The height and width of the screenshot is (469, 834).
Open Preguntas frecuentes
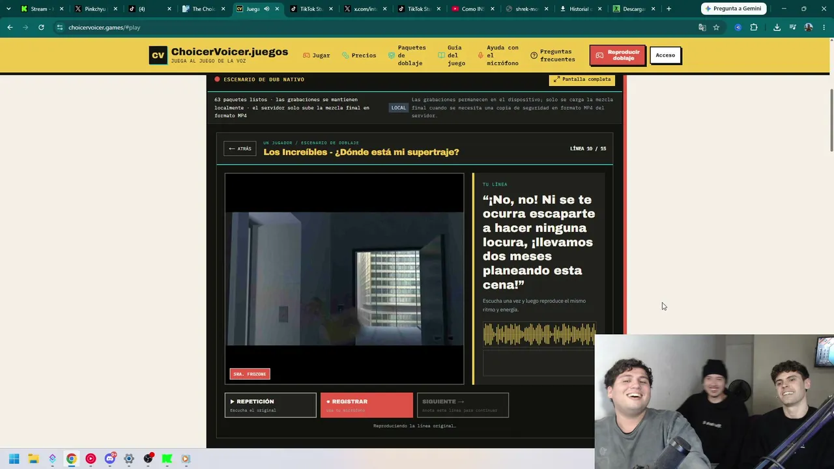click(x=553, y=55)
